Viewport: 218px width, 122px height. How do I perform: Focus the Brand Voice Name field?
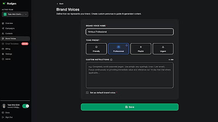click(x=129, y=32)
